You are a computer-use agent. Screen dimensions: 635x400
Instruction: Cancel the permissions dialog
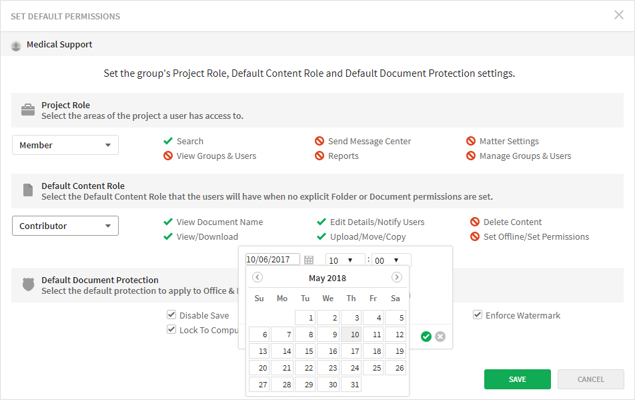pos(590,379)
